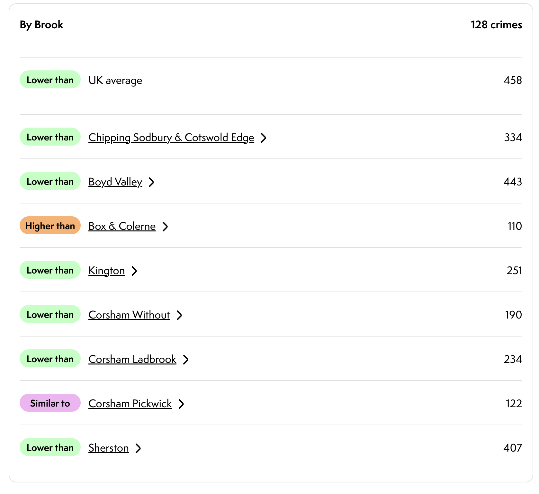Open the Box & Colerne link
Image resolution: width=539 pixels, height=494 pixels.
tap(122, 226)
